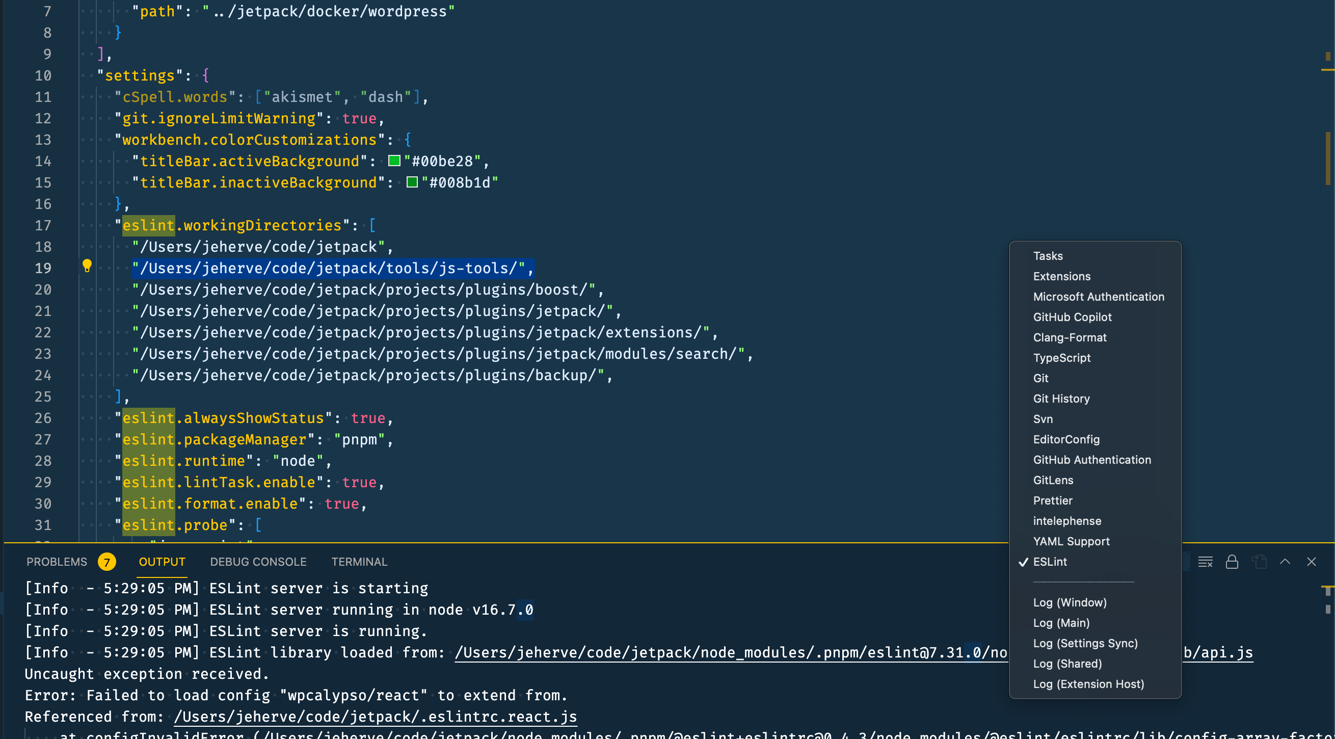Viewport: 1335px width, 739px height.
Task: Choose GitHub Copilot from channel list
Action: [x=1072, y=317]
